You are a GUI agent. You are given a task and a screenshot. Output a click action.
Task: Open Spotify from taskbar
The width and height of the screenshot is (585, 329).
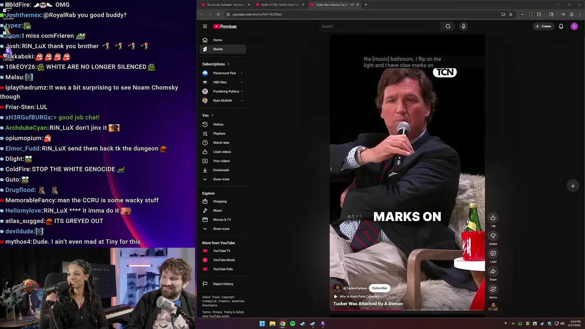pyautogui.click(x=292, y=324)
